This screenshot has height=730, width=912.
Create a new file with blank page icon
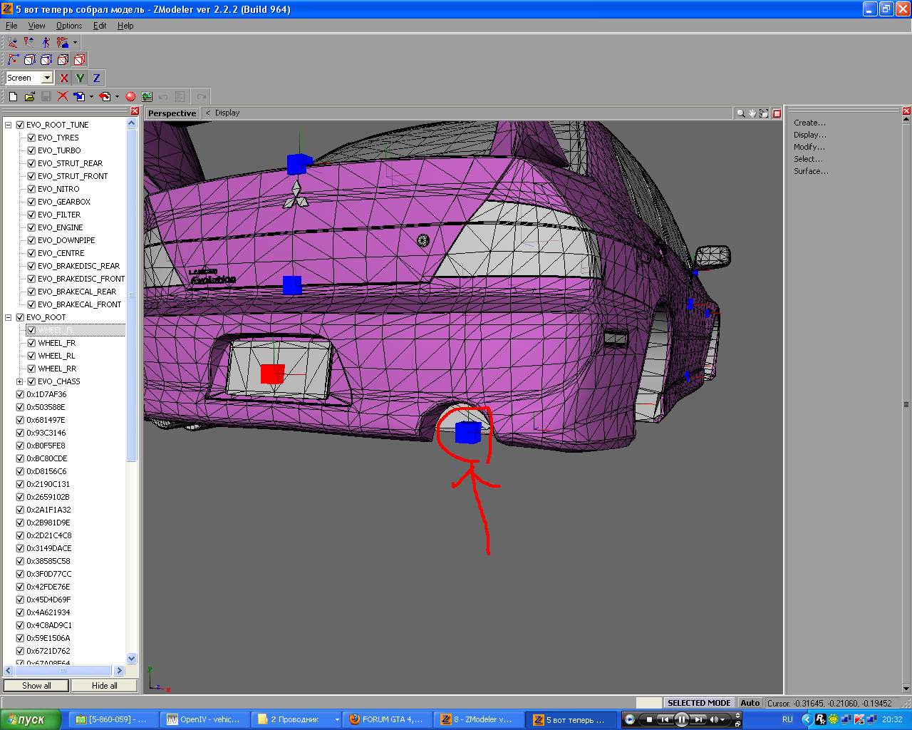pos(13,96)
